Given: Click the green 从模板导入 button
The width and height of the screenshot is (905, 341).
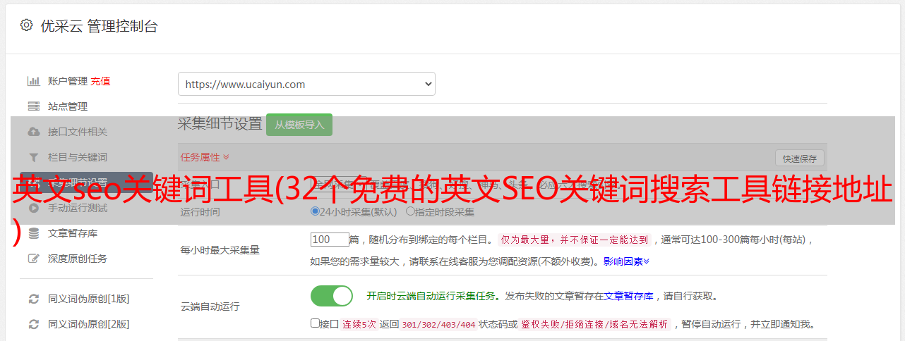Looking at the screenshot, I should pyautogui.click(x=299, y=125).
